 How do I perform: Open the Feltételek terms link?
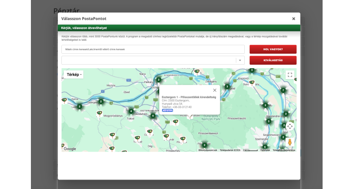pos(265,150)
